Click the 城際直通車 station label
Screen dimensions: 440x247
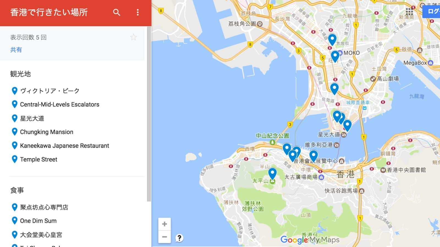coord(358,103)
